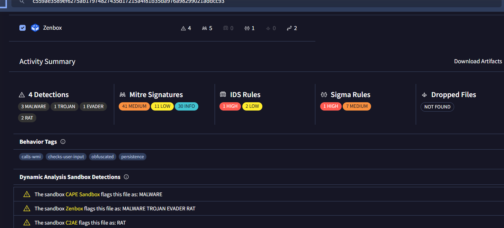The image size is (504, 228).
Task: Click the 4 Detections heading
Action: click(x=49, y=95)
